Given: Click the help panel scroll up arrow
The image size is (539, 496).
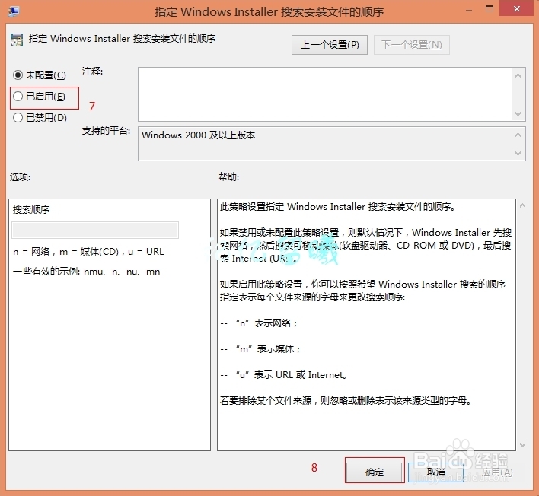Looking at the screenshot, I should click(x=522, y=205).
